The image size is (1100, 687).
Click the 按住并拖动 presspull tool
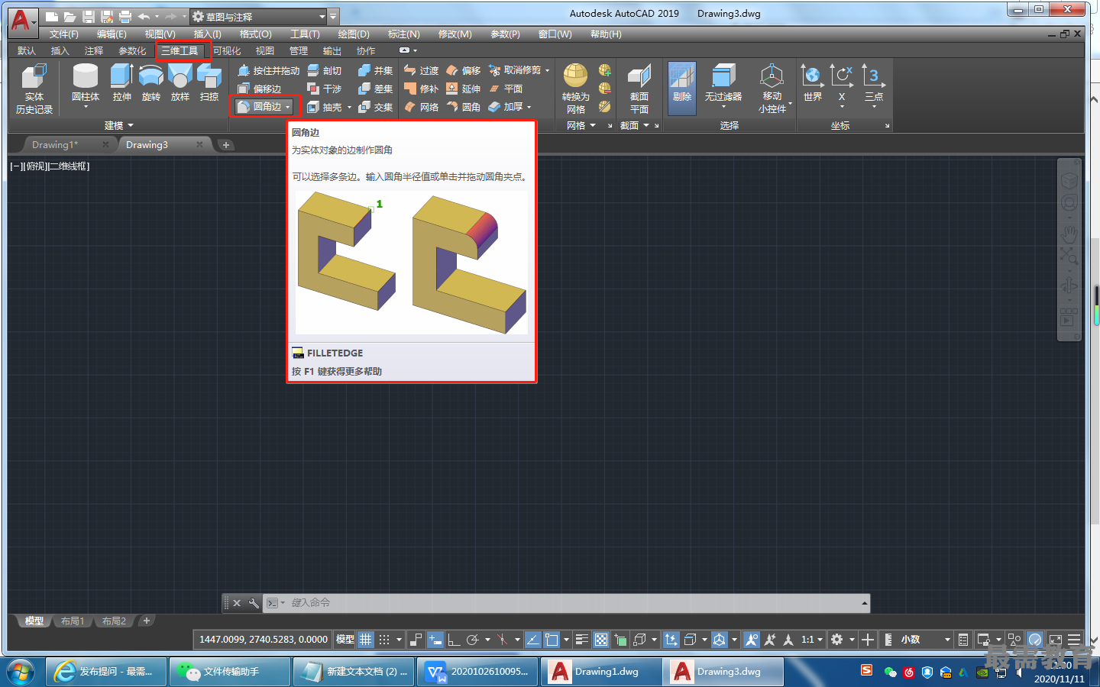(268, 70)
